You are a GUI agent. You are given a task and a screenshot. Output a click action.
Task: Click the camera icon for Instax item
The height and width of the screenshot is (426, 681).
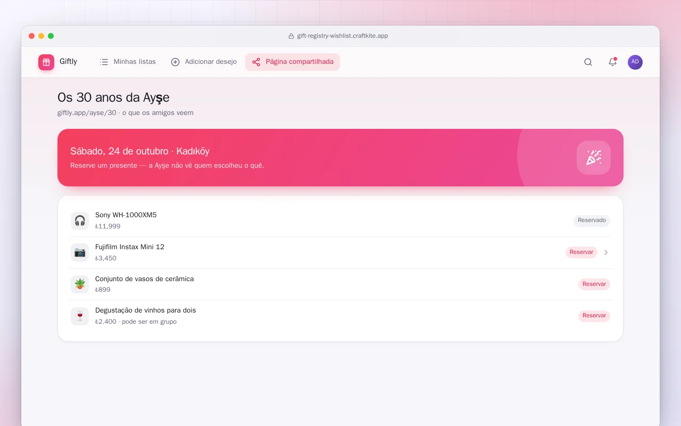[80, 252]
